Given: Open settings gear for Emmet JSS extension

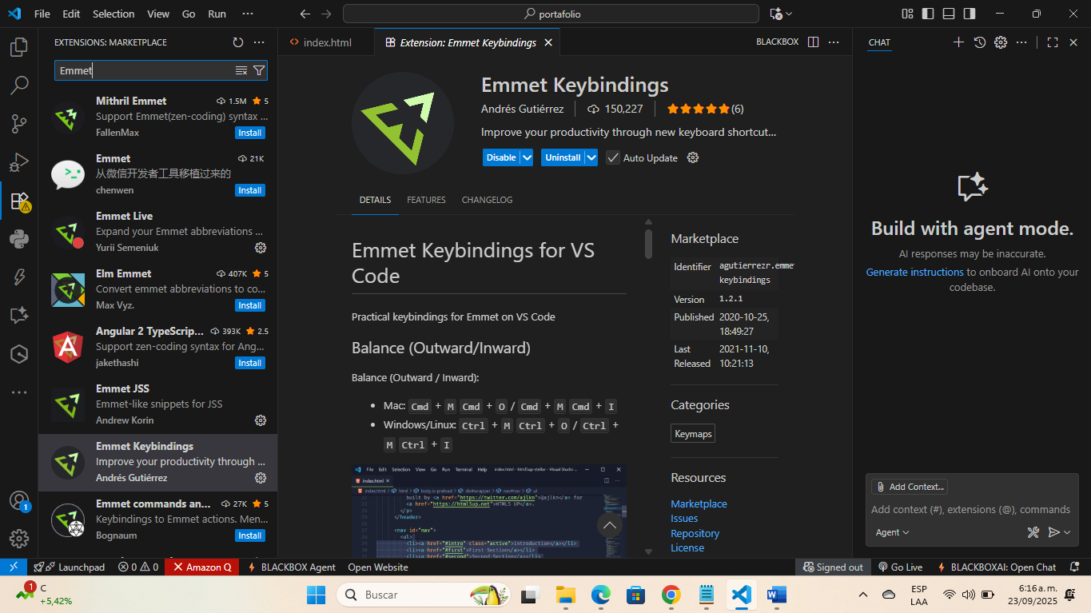Looking at the screenshot, I should tap(260, 420).
